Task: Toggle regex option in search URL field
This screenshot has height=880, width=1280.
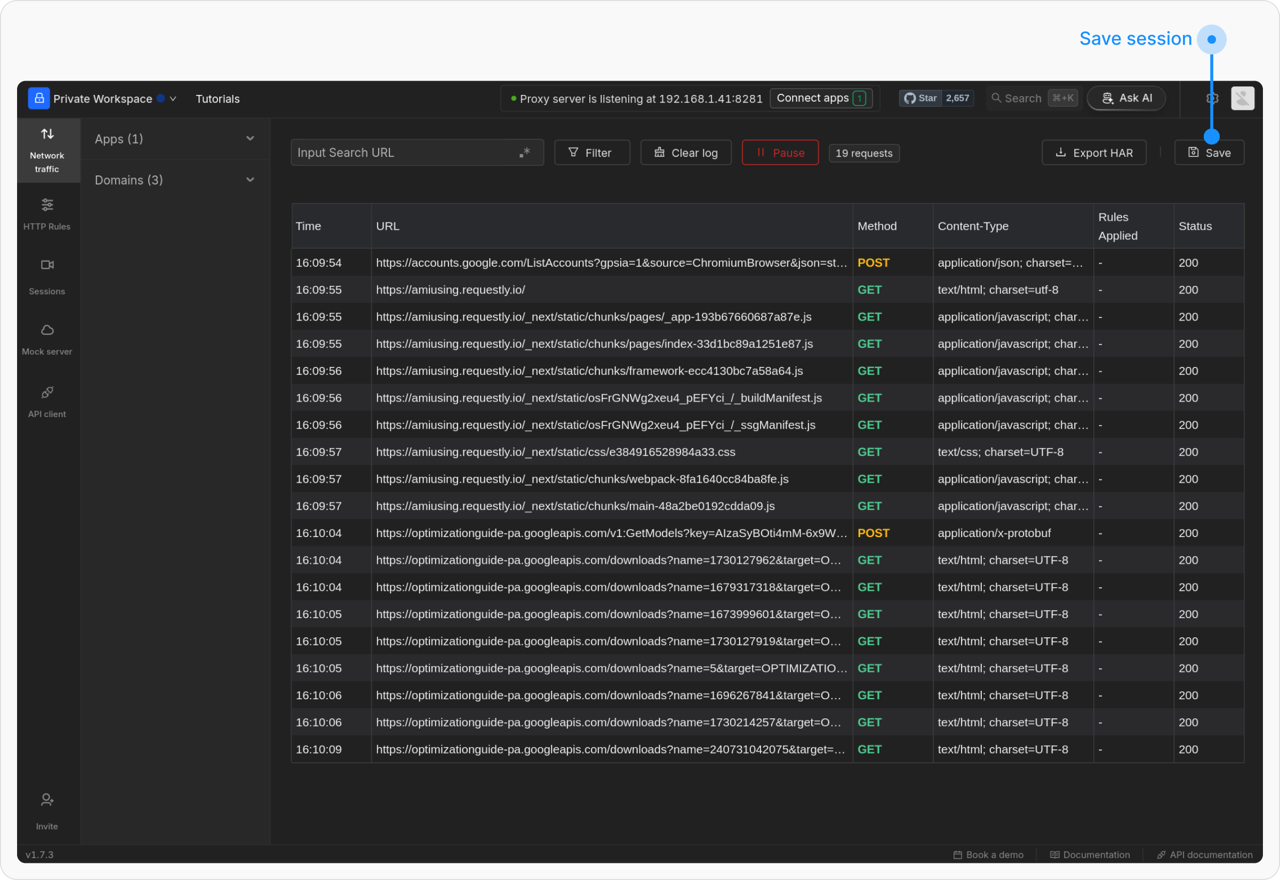Action: coord(524,152)
